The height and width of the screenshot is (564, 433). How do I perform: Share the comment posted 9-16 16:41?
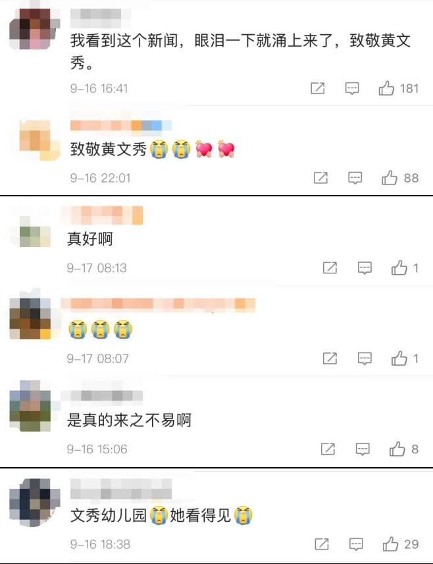pyautogui.click(x=318, y=88)
